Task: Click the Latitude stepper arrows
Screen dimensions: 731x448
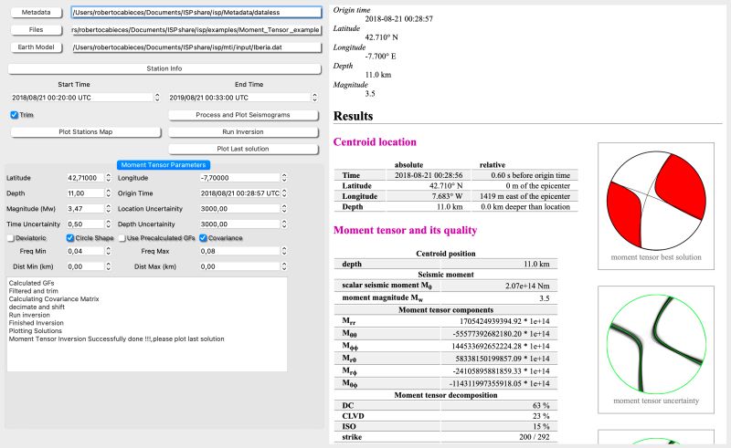Action: 108,177
